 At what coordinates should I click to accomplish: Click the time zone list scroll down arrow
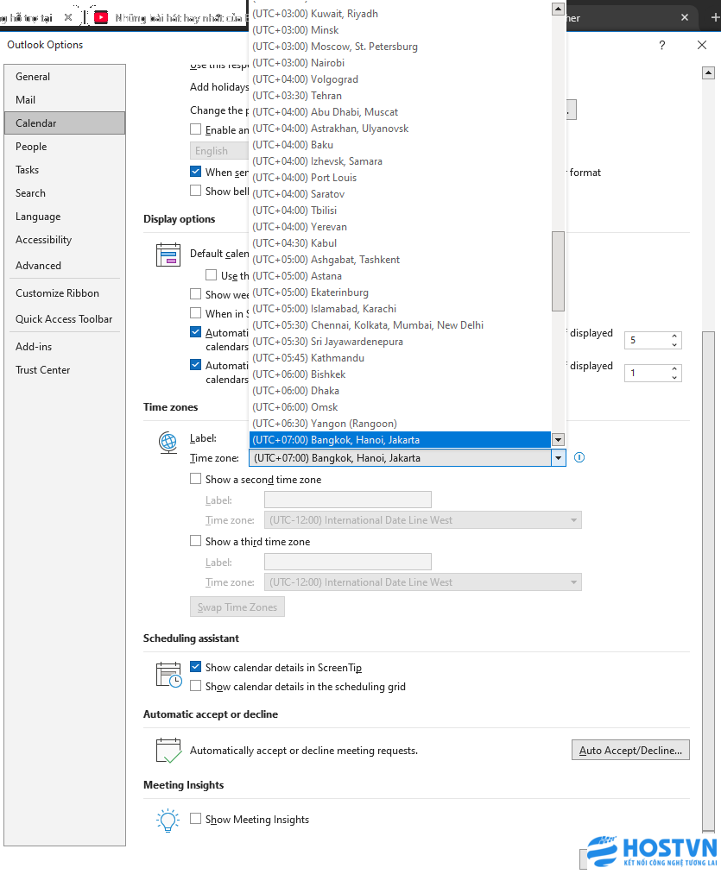point(558,440)
